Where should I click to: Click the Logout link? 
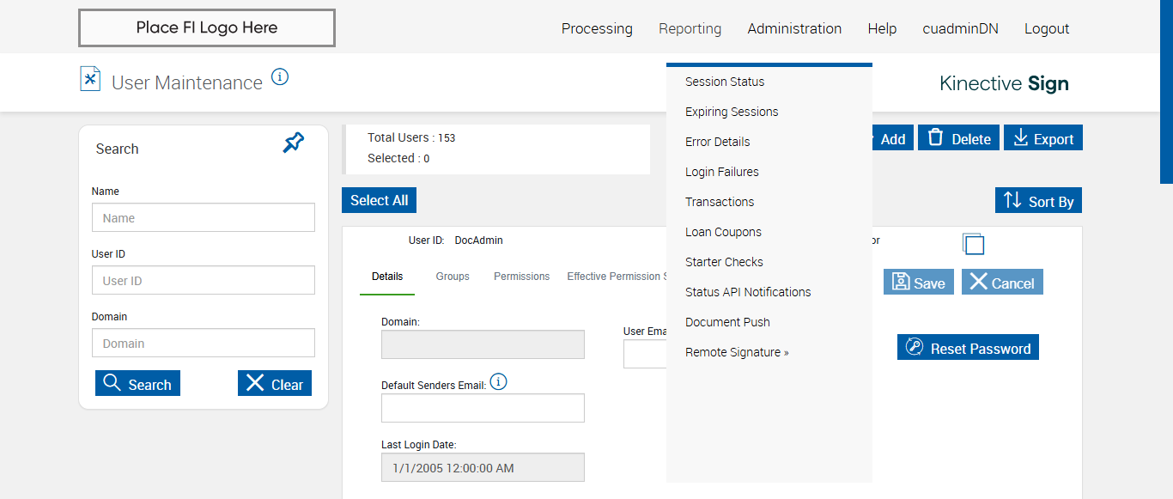(x=1046, y=28)
